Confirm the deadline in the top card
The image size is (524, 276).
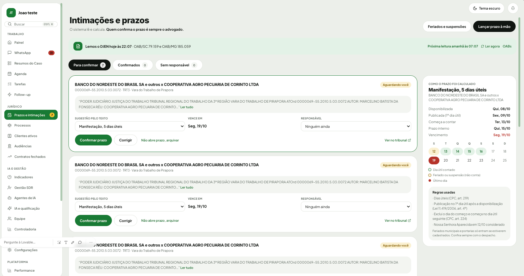click(93, 140)
